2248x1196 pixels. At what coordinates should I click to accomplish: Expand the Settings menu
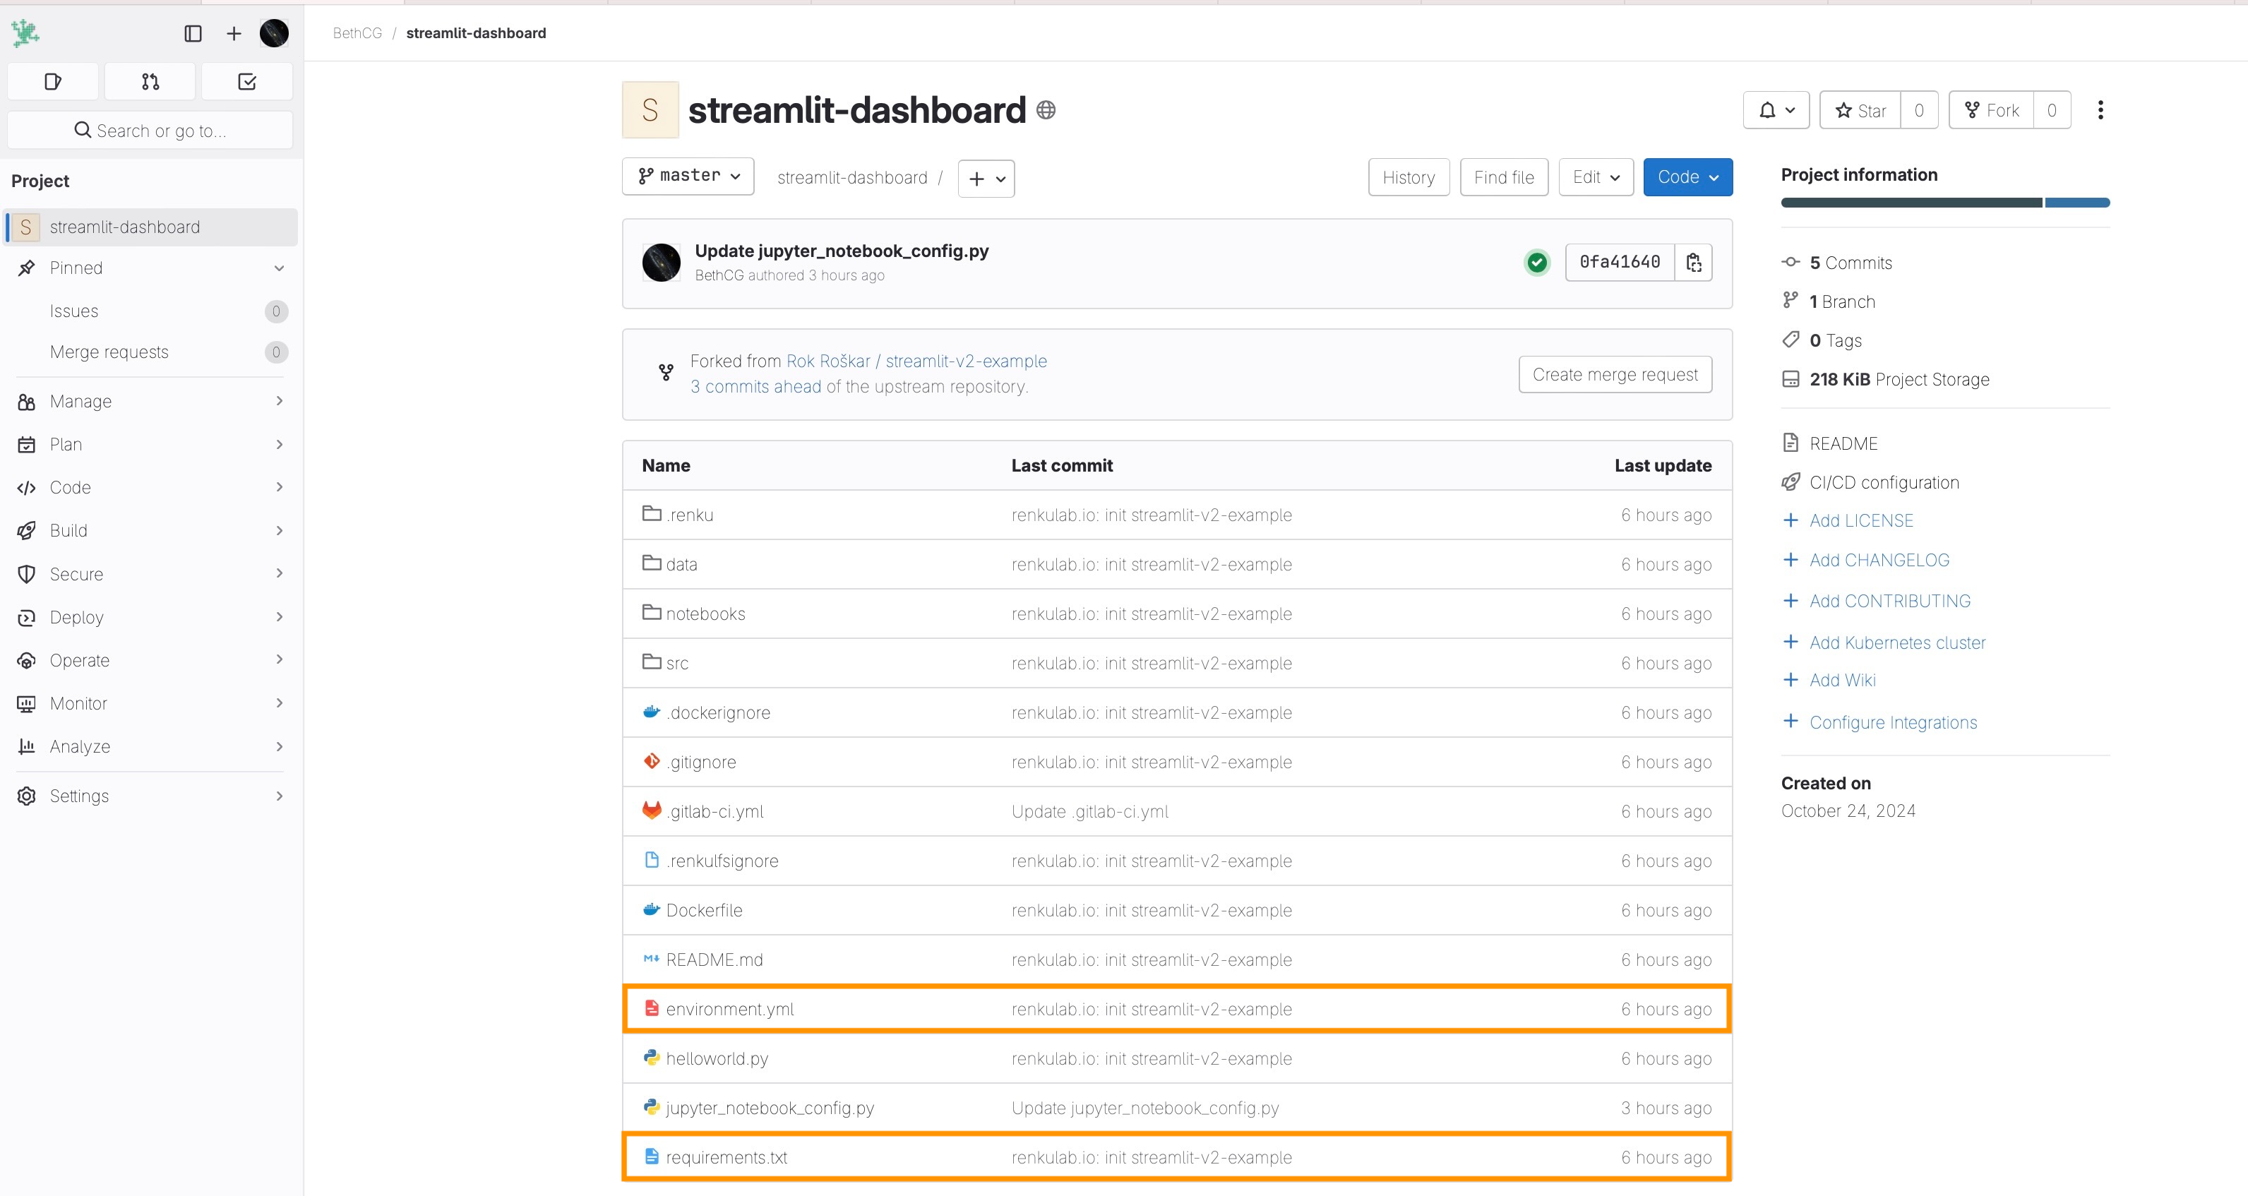click(x=150, y=796)
